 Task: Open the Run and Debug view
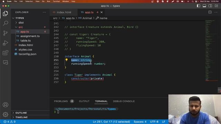[6, 43]
